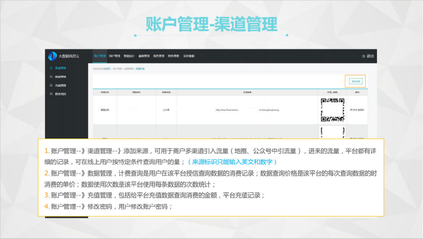
Task: Select 充值管理 in the left sidebar
Action: [60, 85]
